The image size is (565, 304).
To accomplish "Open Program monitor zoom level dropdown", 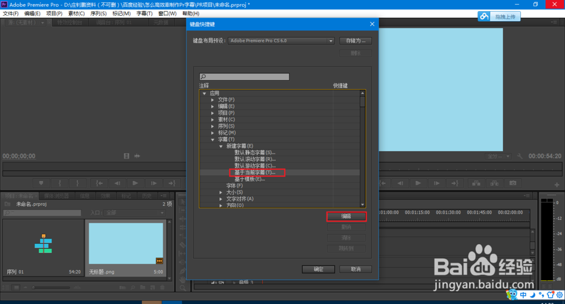I will (x=498, y=156).
